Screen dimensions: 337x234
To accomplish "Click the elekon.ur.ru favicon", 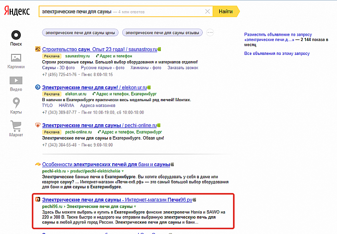I will (x=38, y=87).
